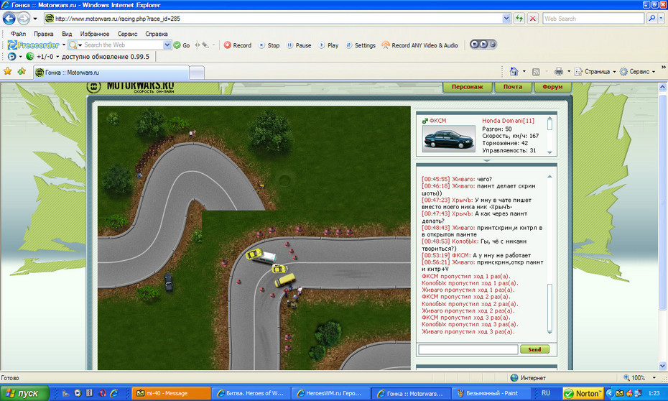Click the Freecorder logo
The height and width of the screenshot is (401, 668).
coord(33,45)
